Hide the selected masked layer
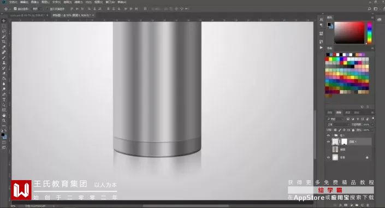 click(329, 142)
